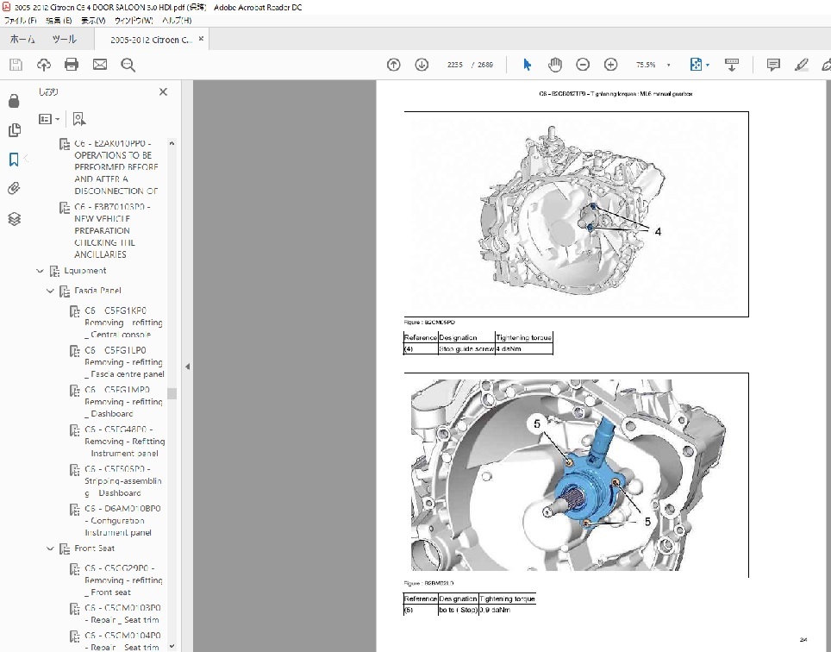This screenshot has width=831, height=652.
Task: Close the bookmarks panel
Action: (x=163, y=91)
